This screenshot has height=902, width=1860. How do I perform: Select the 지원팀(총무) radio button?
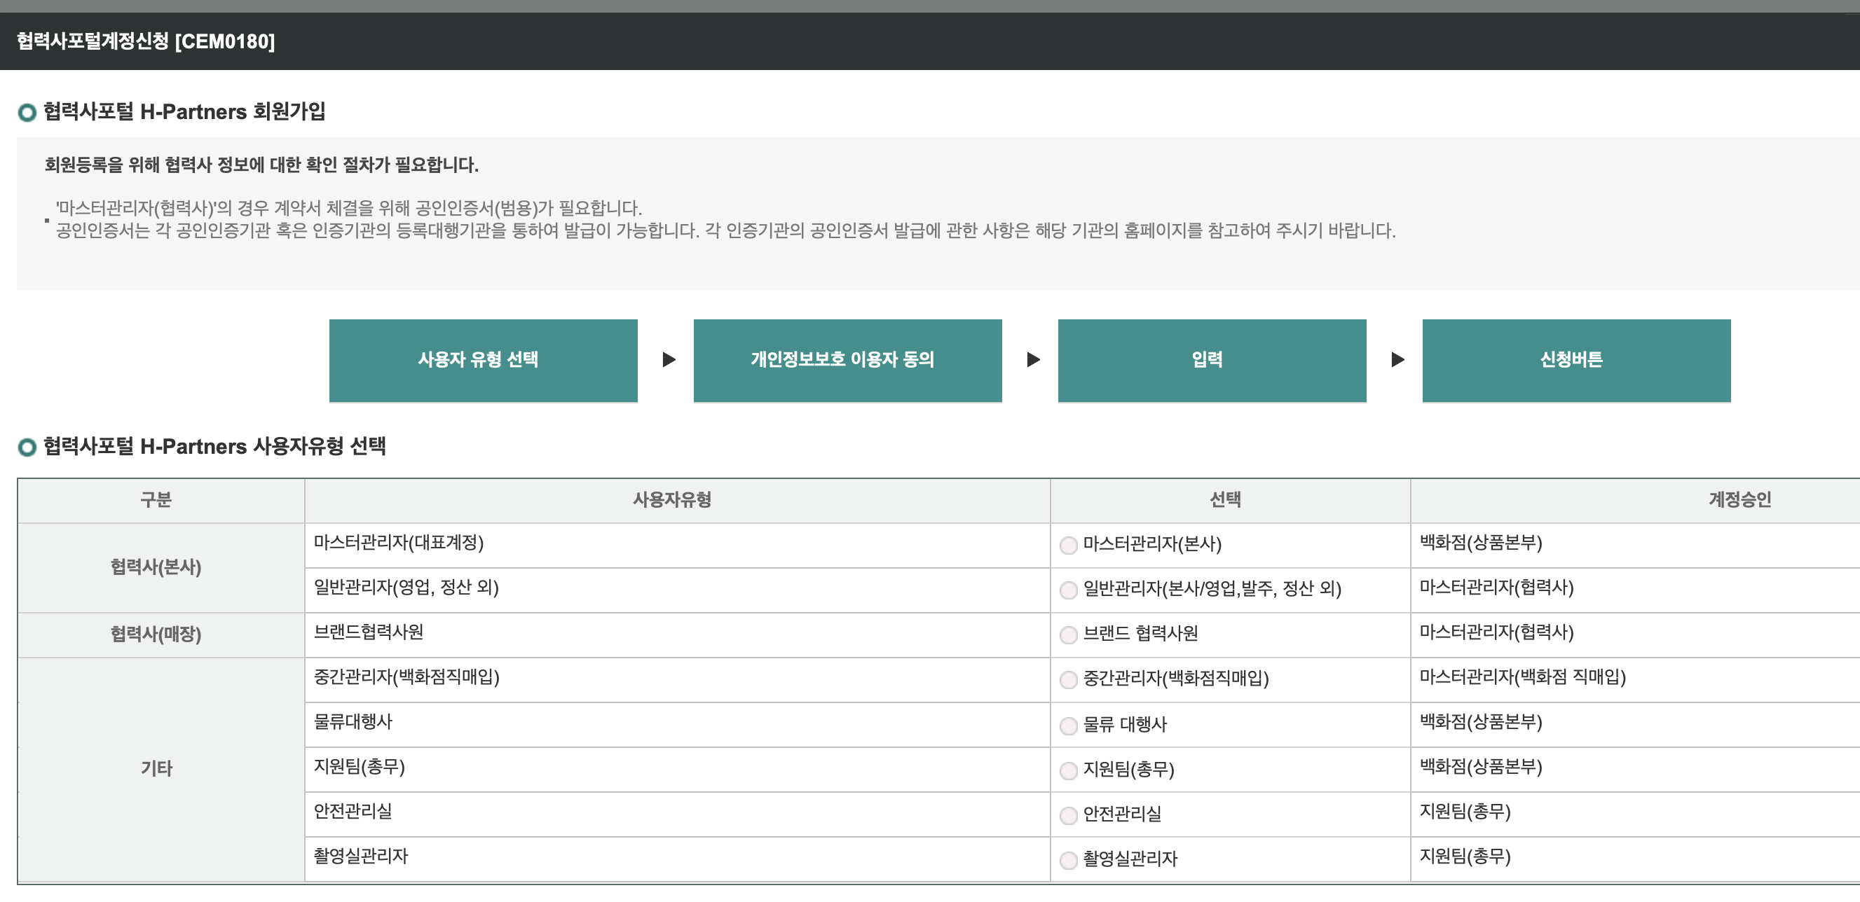1068,771
